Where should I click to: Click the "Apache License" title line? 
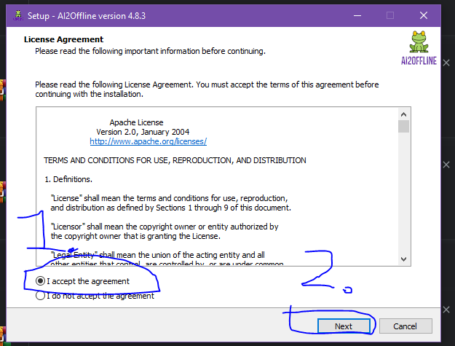pyautogui.click(x=136, y=122)
